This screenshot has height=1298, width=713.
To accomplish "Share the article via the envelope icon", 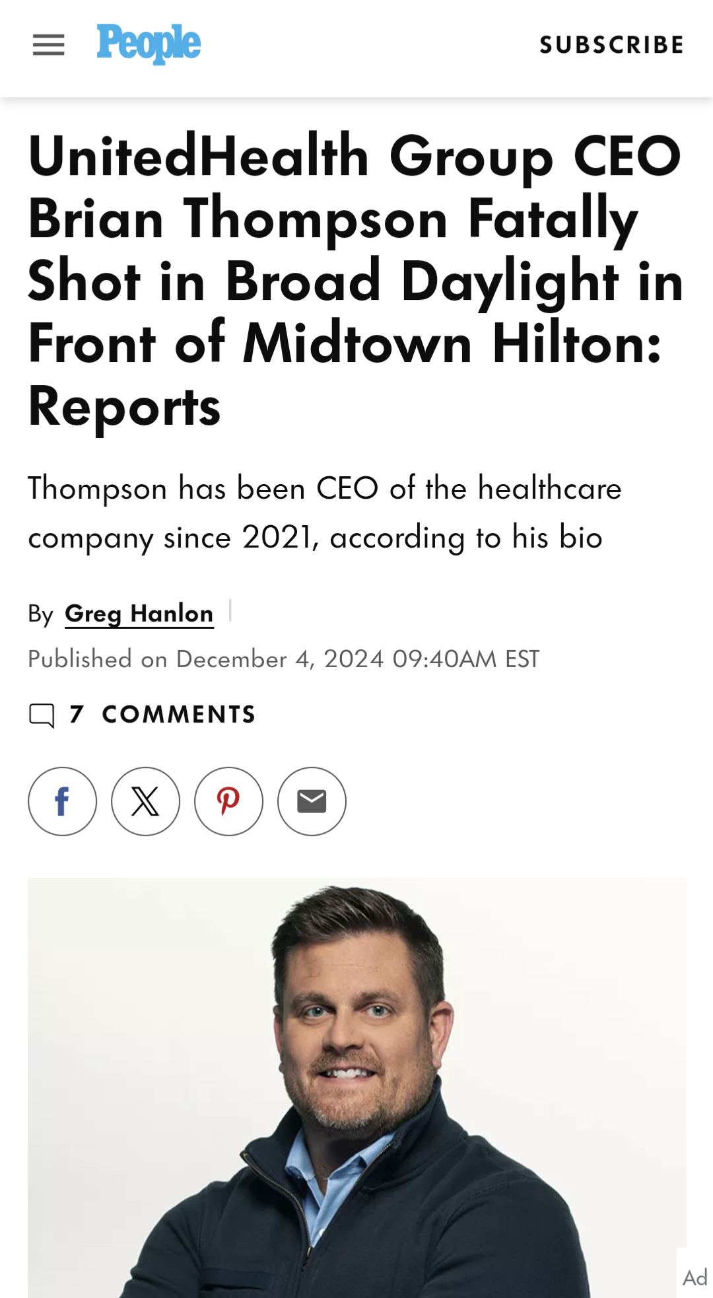I will tap(311, 801).
